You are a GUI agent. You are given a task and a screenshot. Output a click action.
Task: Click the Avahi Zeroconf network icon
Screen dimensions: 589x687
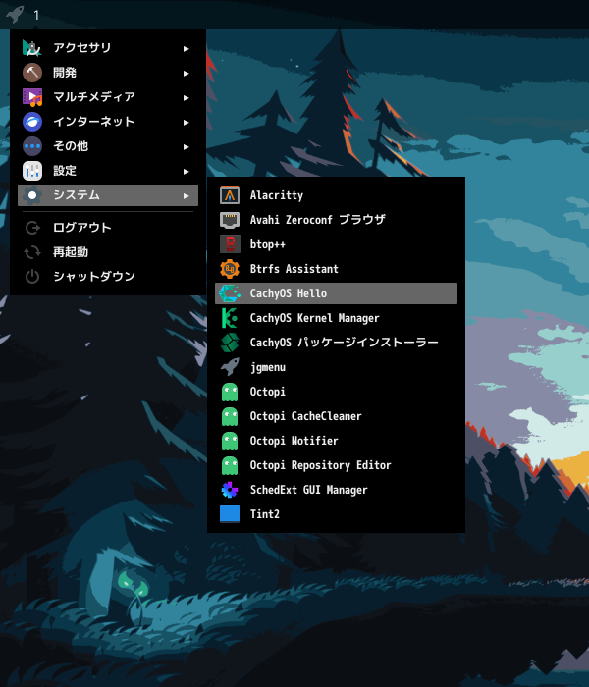click(x=230, y=220)
